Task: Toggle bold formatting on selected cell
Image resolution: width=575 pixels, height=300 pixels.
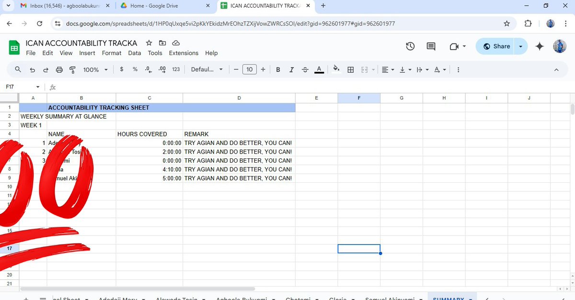Action: (x=278, y=69)
